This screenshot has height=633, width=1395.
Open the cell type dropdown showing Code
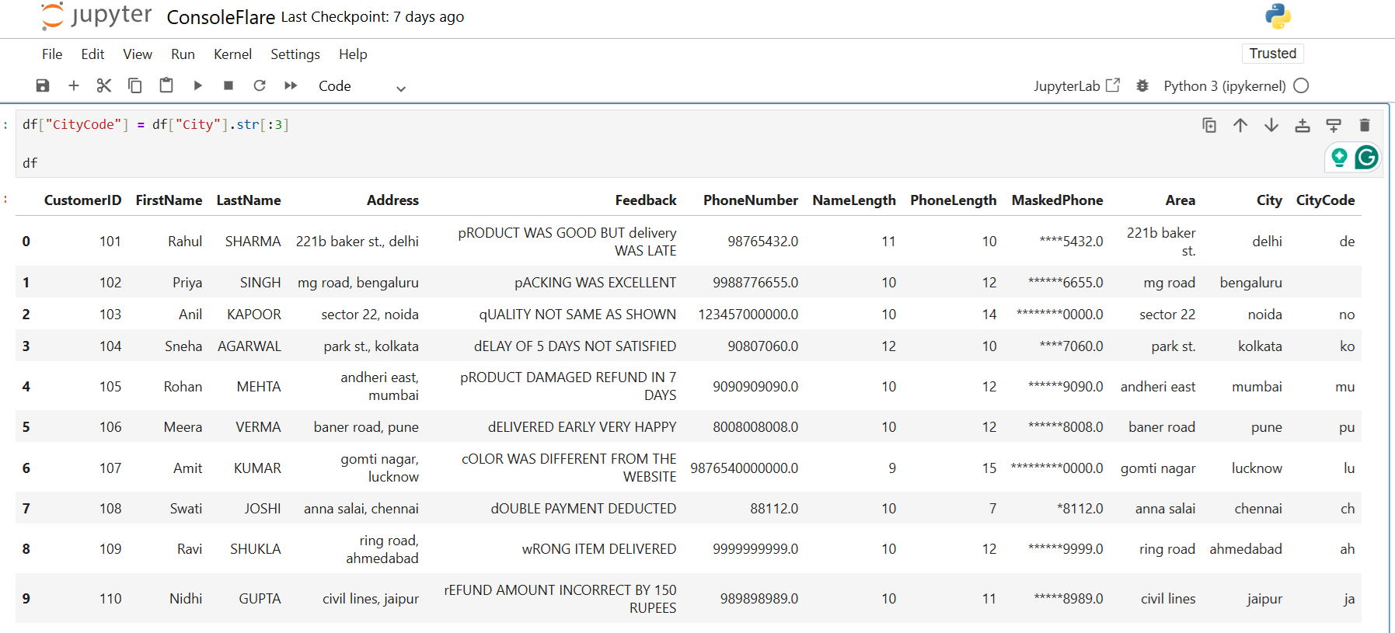361,86
